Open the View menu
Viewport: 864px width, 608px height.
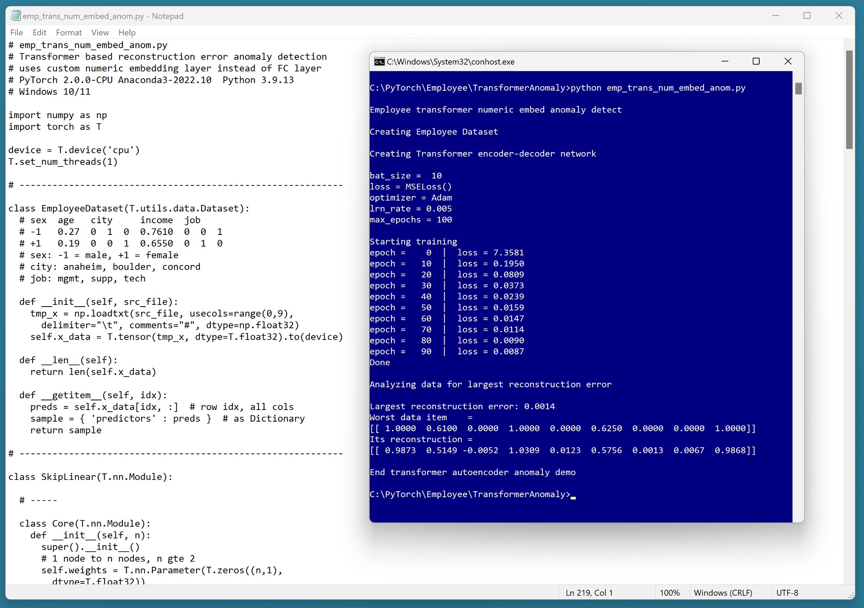(x=100, y=33)
